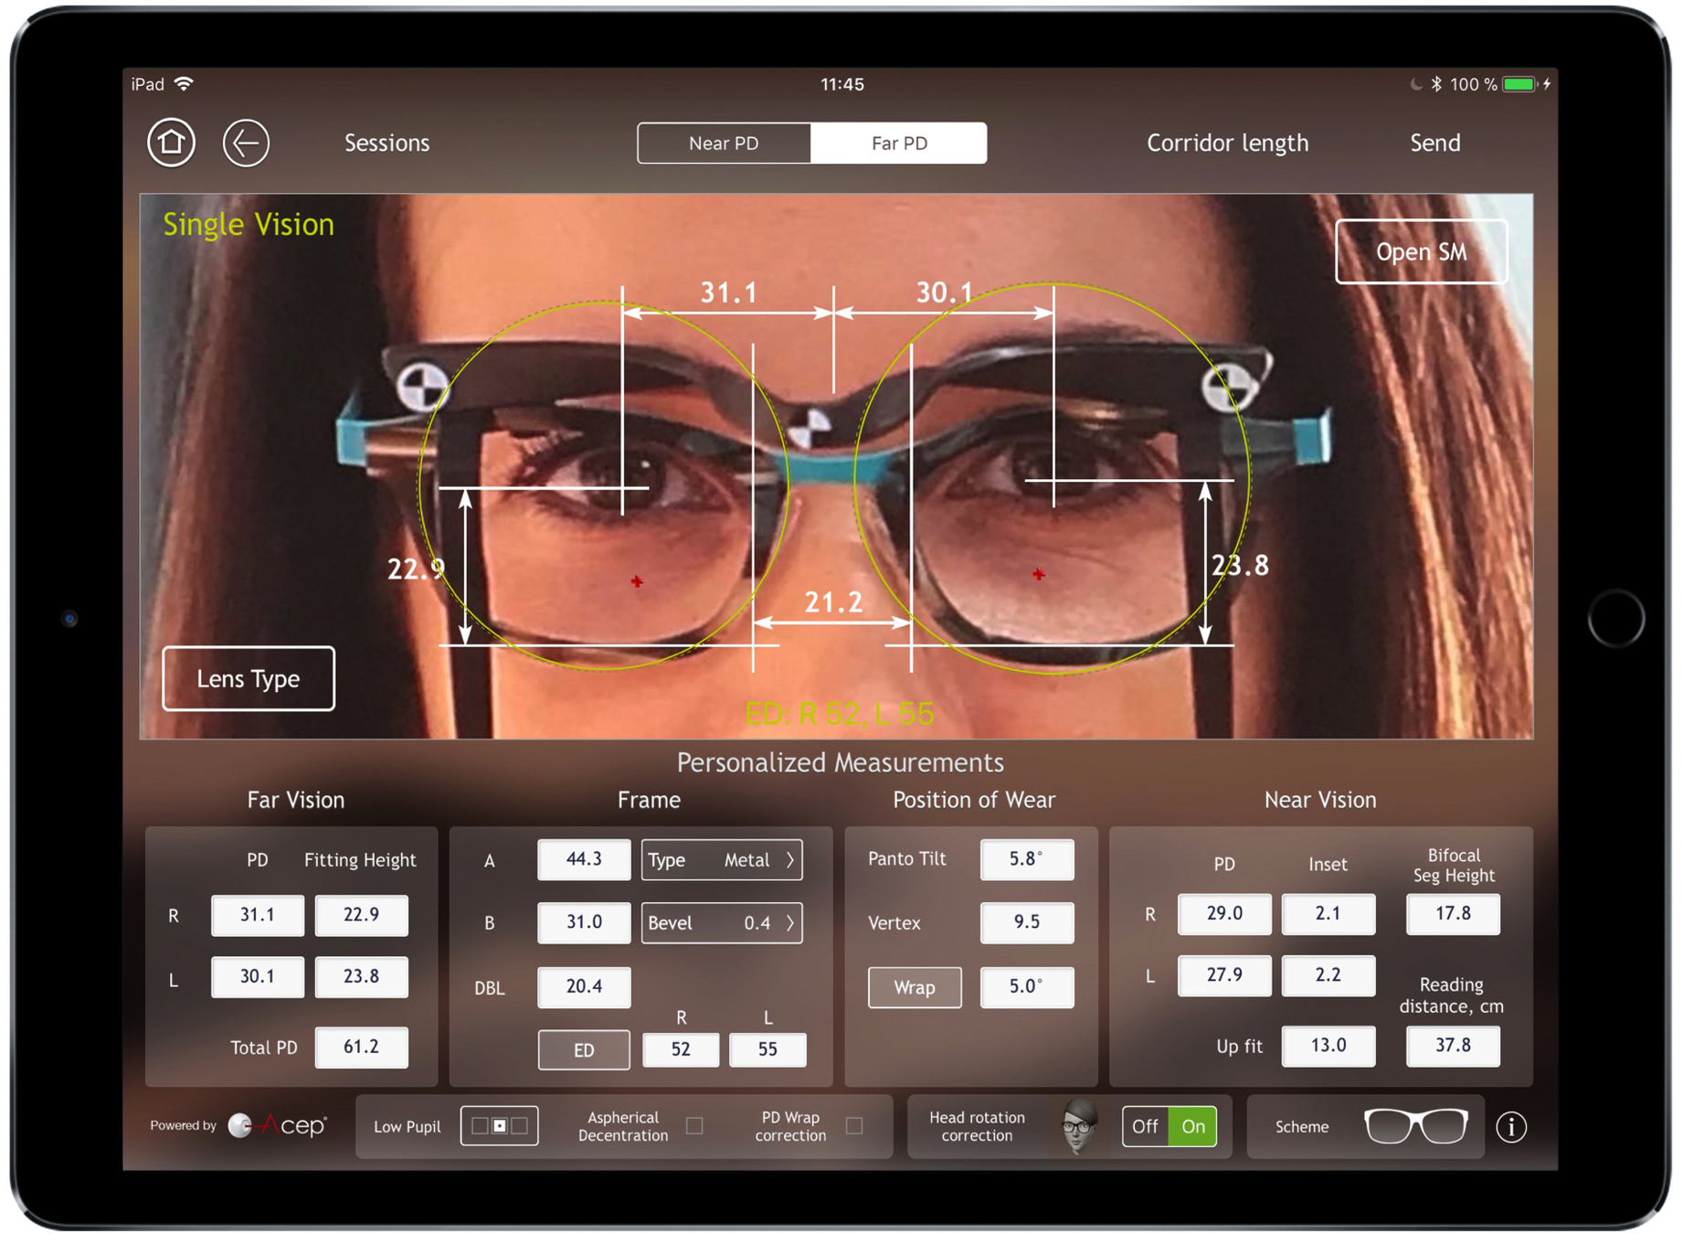Open the Bevel 0.4 selector

[x=721, y=923]
